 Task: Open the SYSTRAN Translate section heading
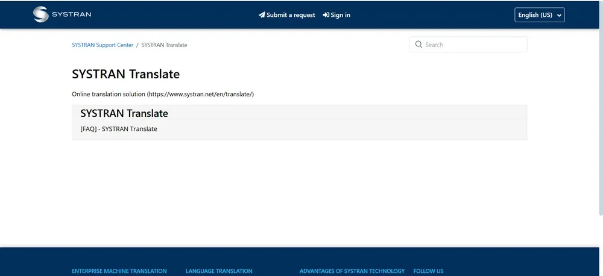(124, 113)
